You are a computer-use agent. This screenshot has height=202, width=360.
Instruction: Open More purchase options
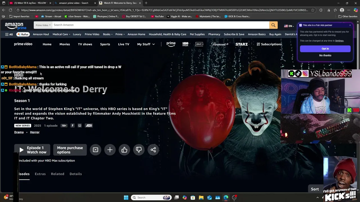tap(70, 150)
